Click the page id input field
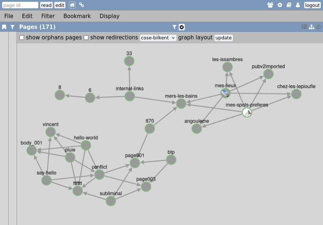 (20, 5)
